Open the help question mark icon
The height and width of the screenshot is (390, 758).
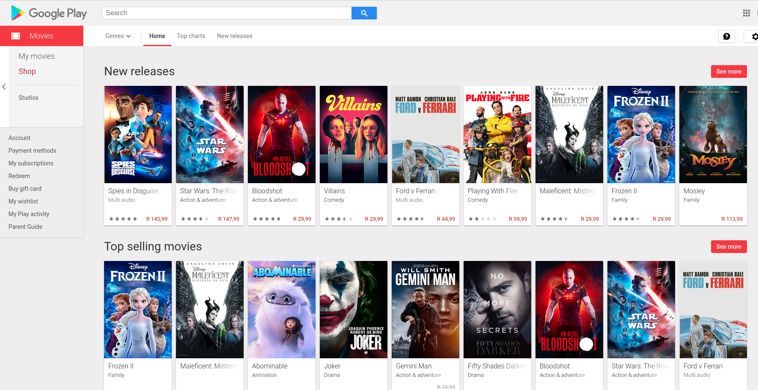click(727, 36)
